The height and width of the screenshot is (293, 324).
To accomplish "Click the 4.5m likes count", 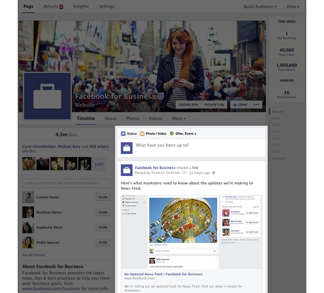I will pos(66,134).
